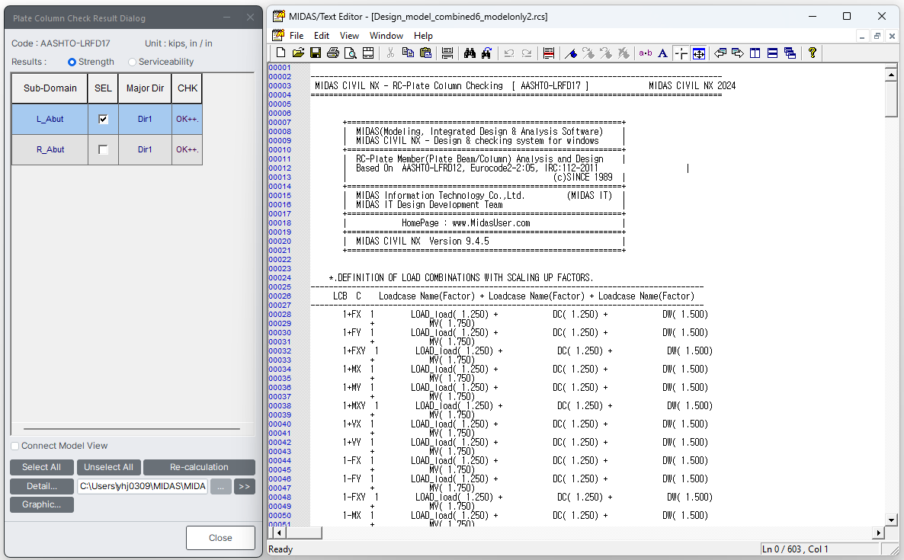Toggle the crosshair cursor icon
Image resolution: width=904 pixels, height=560 pixels.
tap(681, 53)
